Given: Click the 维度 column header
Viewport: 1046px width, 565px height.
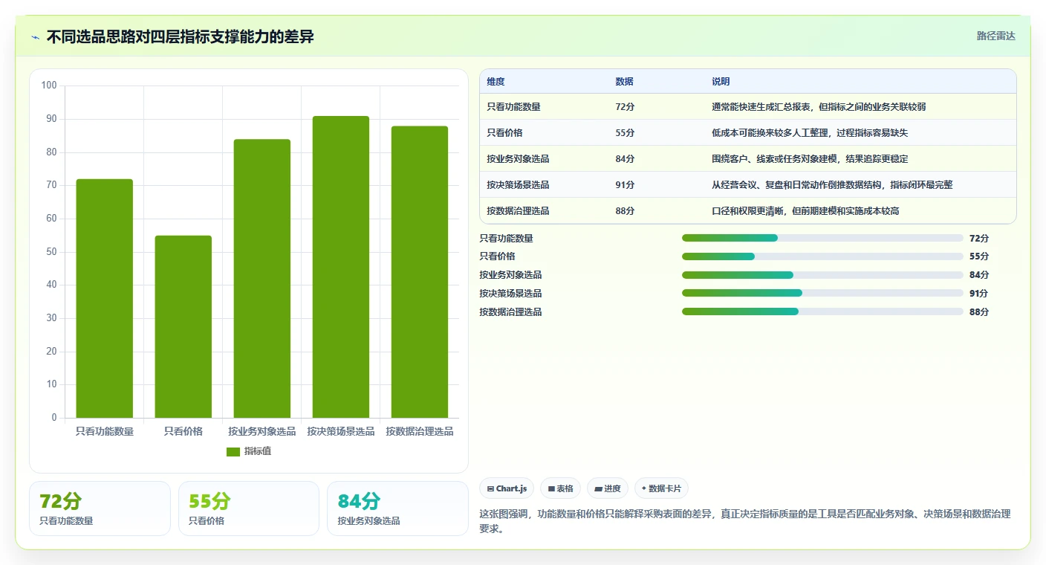Looking at the screenshot, I should click(496, 82).
